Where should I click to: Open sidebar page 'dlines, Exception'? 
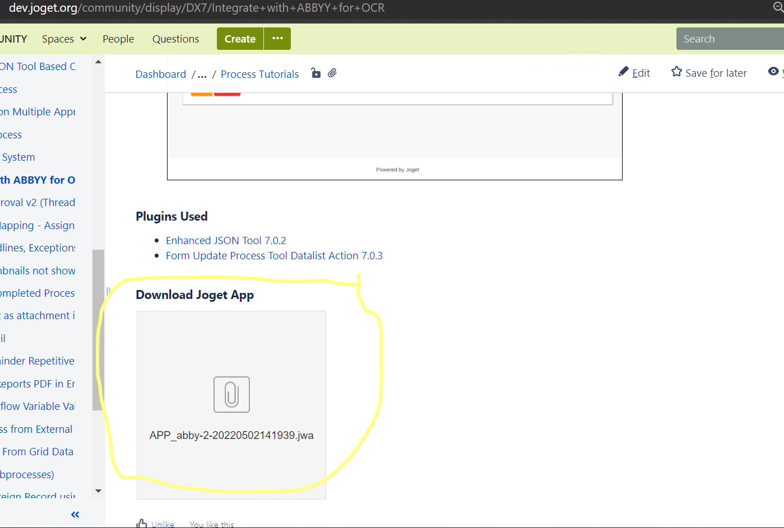pyautogui.click(x=38, y=248)
